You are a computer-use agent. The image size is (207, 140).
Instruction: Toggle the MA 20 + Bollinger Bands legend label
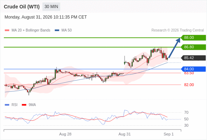pyautogui.click(x=31, y=30)
